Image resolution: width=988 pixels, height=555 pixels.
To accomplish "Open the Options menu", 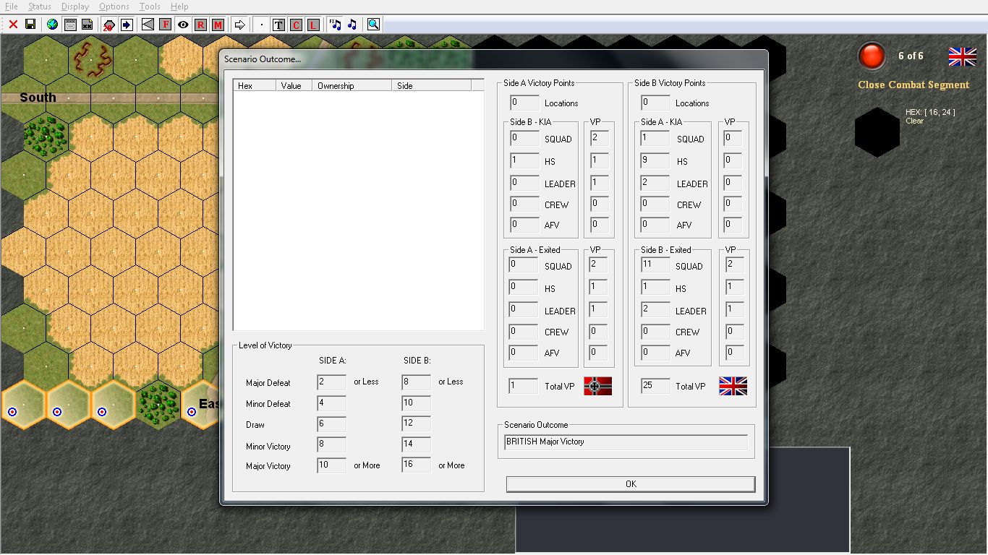I will (114, 7).
